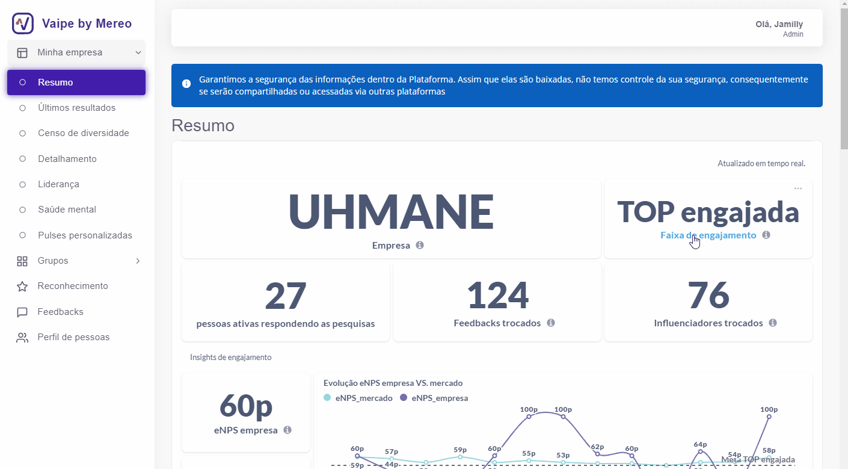
Task: Click the Reconhecimento star icon
Action: click(x=22, y=287)
